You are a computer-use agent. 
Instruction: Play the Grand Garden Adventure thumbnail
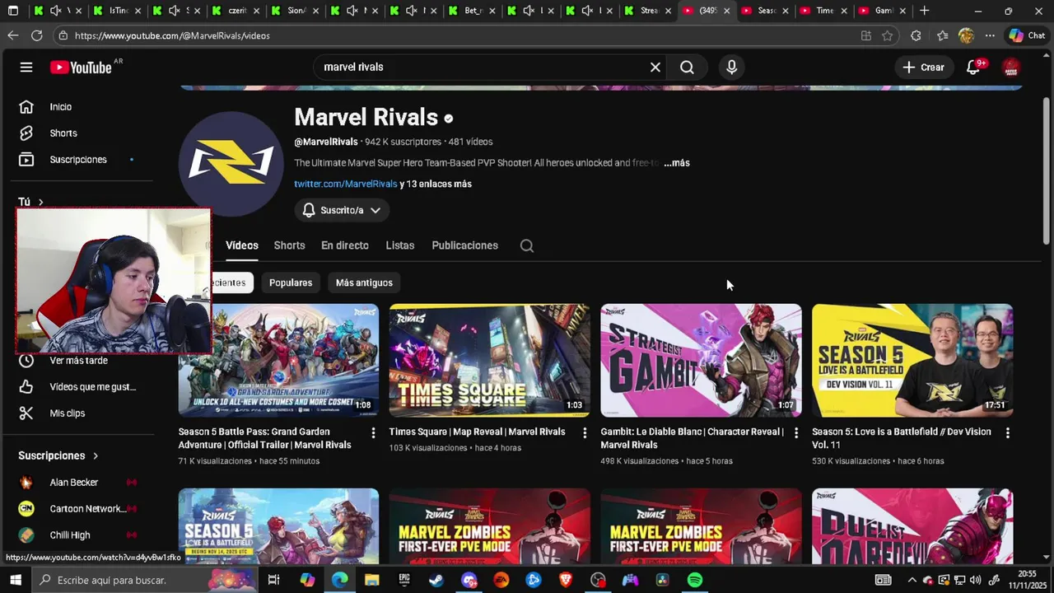(x=278, y=361)
